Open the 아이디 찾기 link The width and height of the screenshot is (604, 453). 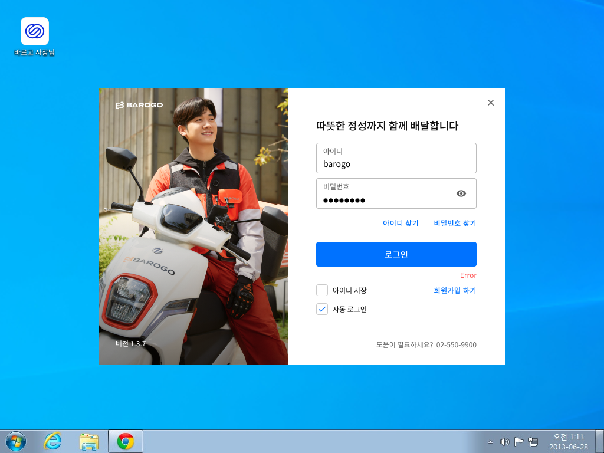[401, 223]
